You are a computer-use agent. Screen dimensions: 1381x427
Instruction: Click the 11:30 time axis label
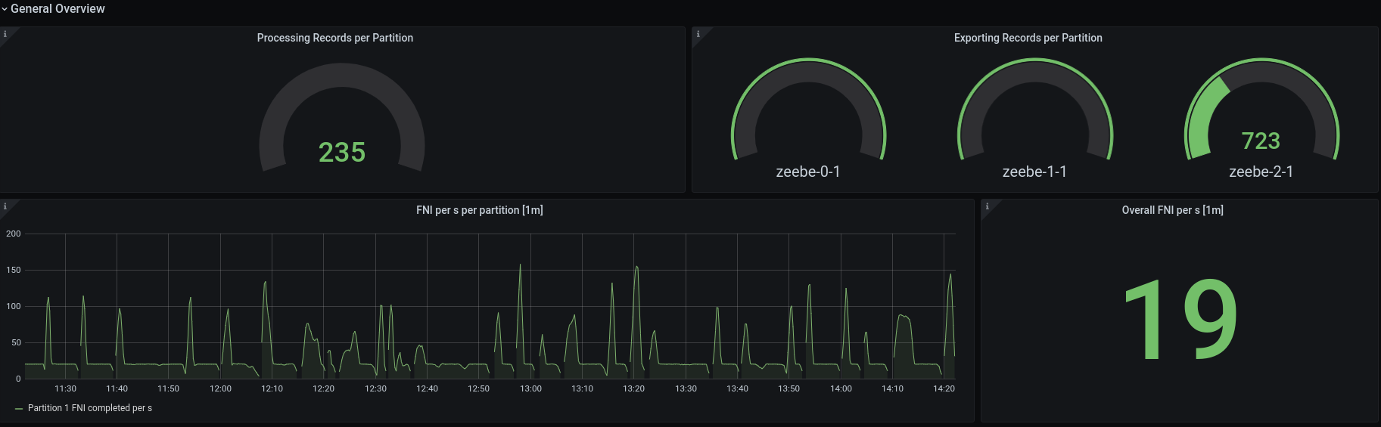tap(65, 388)
